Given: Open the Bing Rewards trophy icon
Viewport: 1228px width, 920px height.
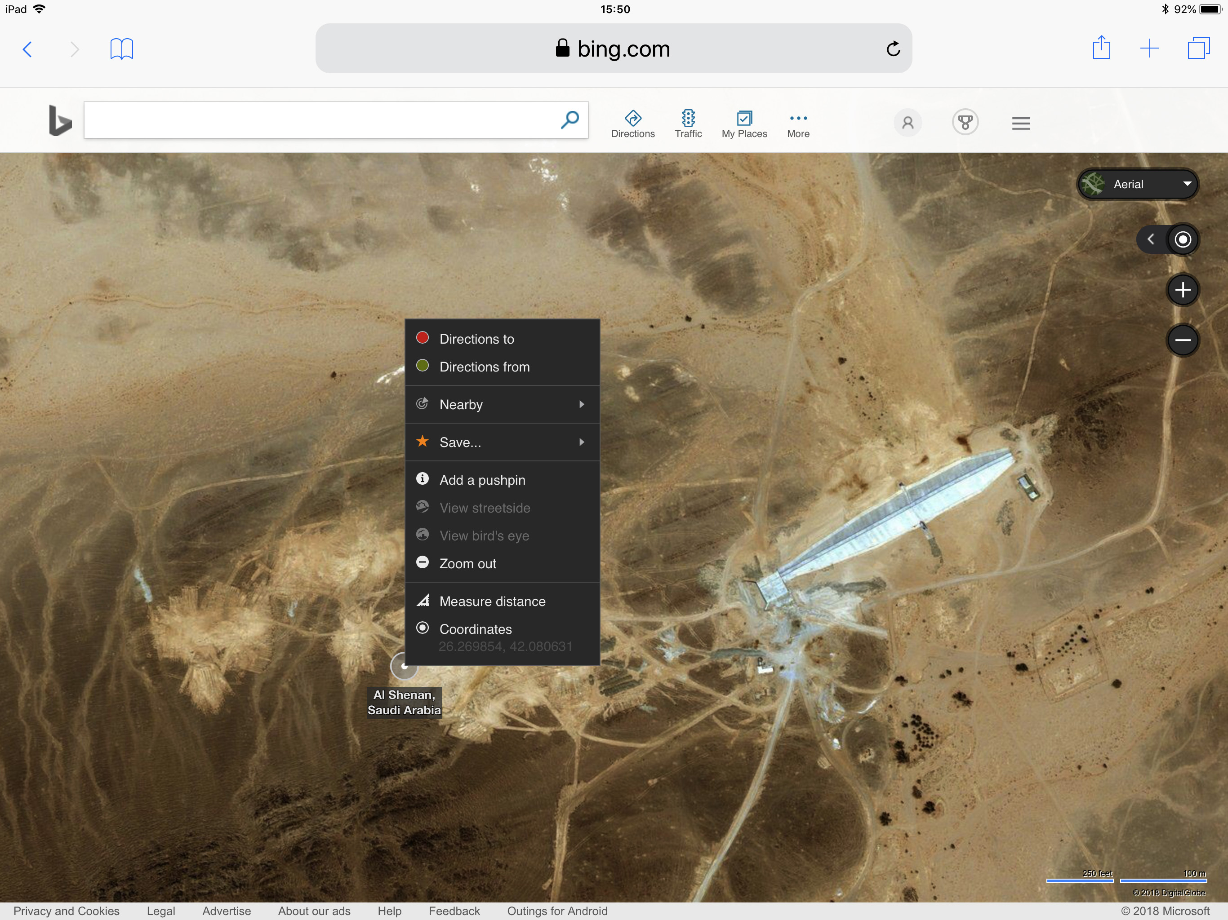Looking at the screenshot, I should coord(965,122).
